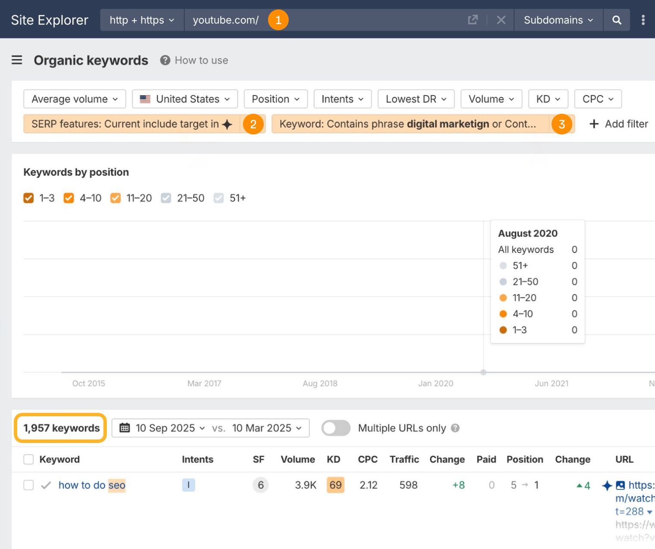655x549 pixels.
Task: Expand the URL list arrow after t=288
Action: click(649, 512)
